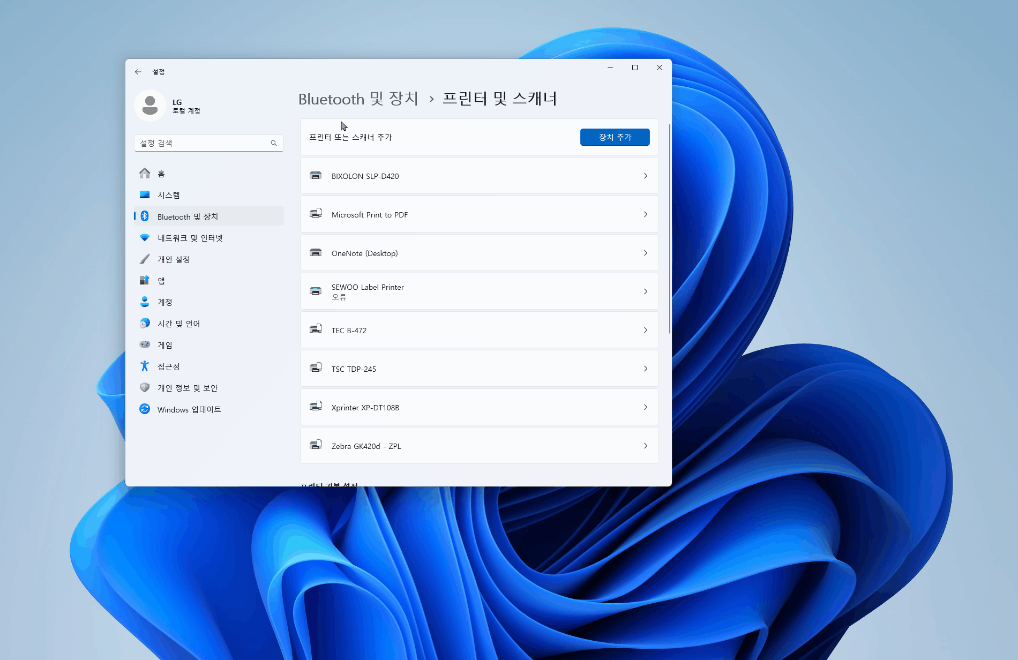Select the BIXOLON SLP-D420 printer name
Viewport: 1018px width, 660px height.
click(x=365, y=176)
